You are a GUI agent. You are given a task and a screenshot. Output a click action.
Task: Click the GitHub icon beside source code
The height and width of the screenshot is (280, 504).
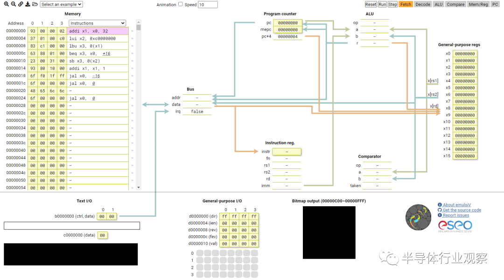pos(440,210)
